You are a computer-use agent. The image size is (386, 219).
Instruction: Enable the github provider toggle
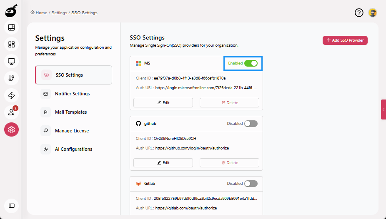(x=251, y=123)
